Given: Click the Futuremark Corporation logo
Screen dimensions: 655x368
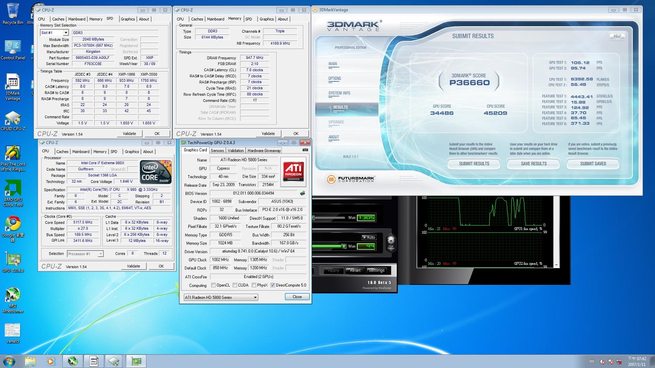Looking at the screenshot, I should click(351, 179).
